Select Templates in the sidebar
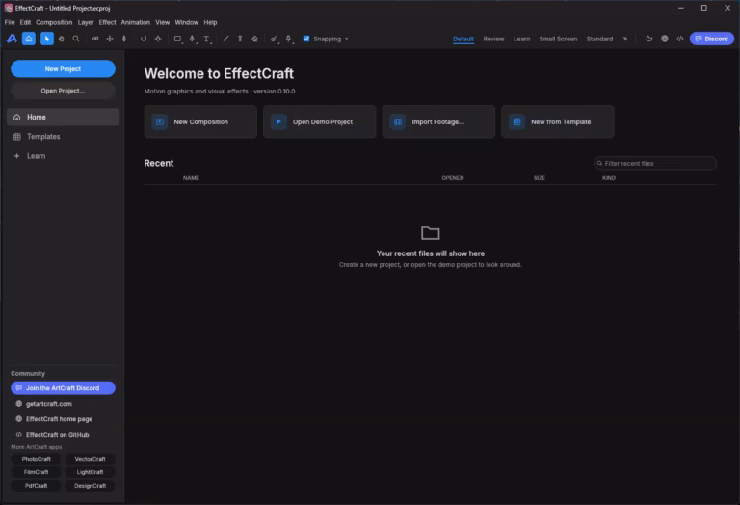 (x=63, y=137)
